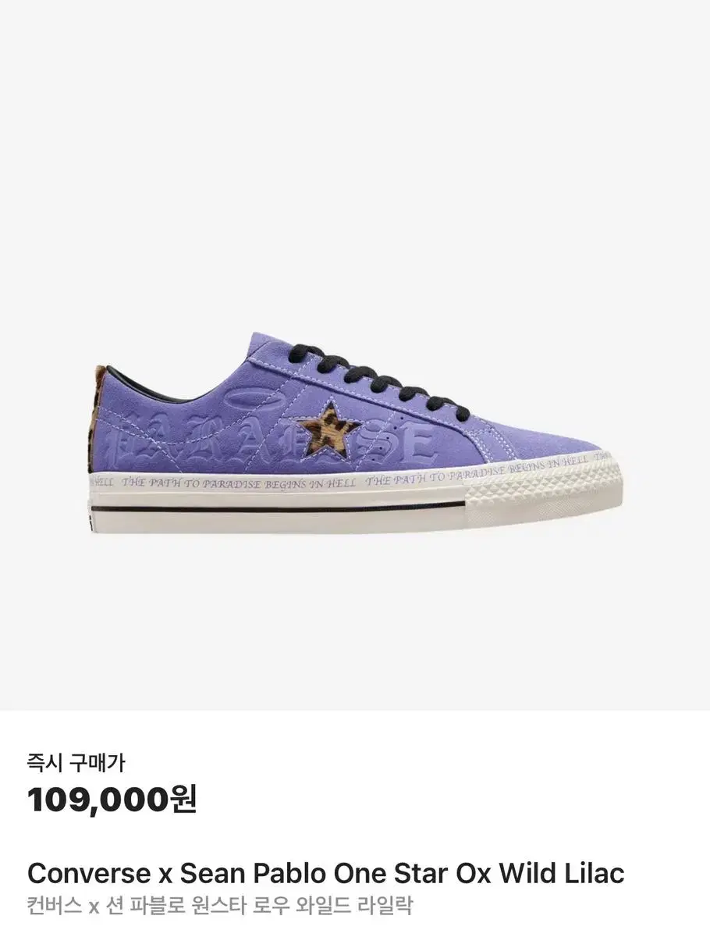Click the word Converse in the product title
This screenshot has height=937, width=710.
pyautogui.click(x=89, y=872)
